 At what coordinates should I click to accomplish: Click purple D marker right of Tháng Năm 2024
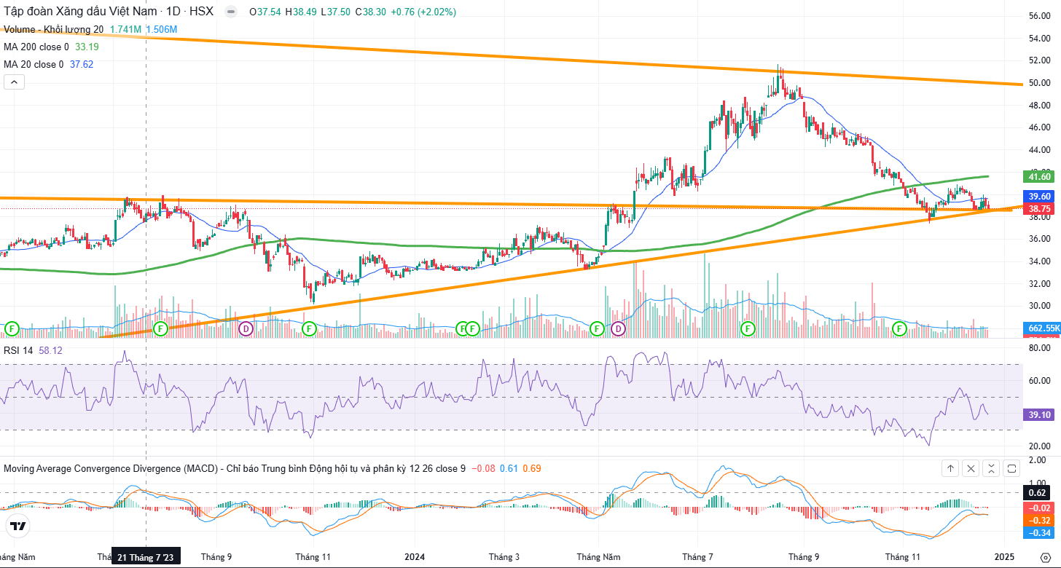tap(619, 329)
